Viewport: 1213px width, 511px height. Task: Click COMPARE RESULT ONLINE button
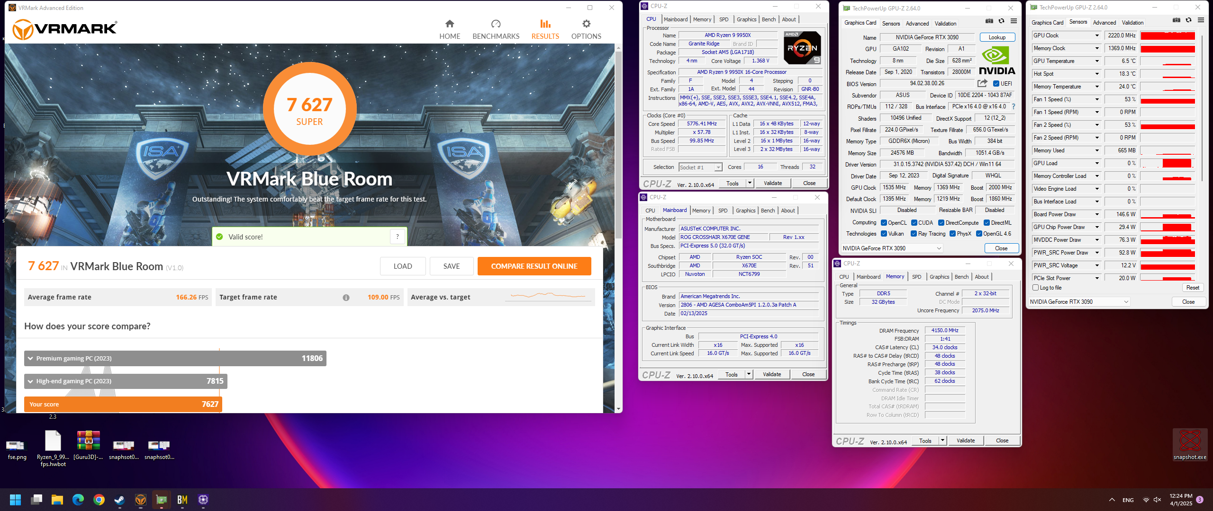pos(534,266)
